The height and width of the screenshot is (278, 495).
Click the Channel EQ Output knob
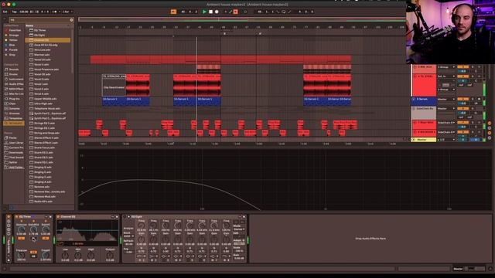click(x=110, y=255)
